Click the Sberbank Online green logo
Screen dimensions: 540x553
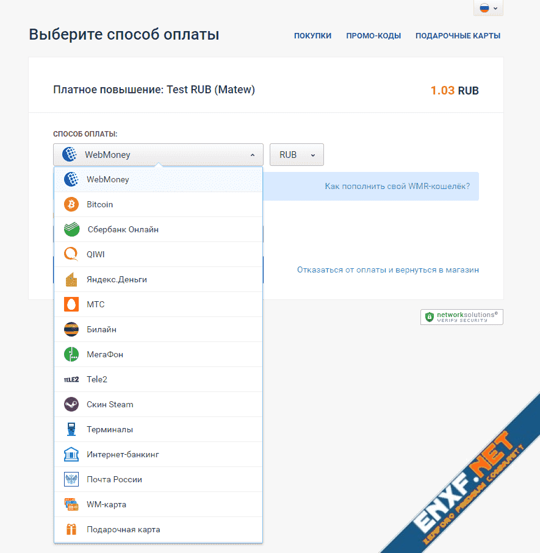71,230
